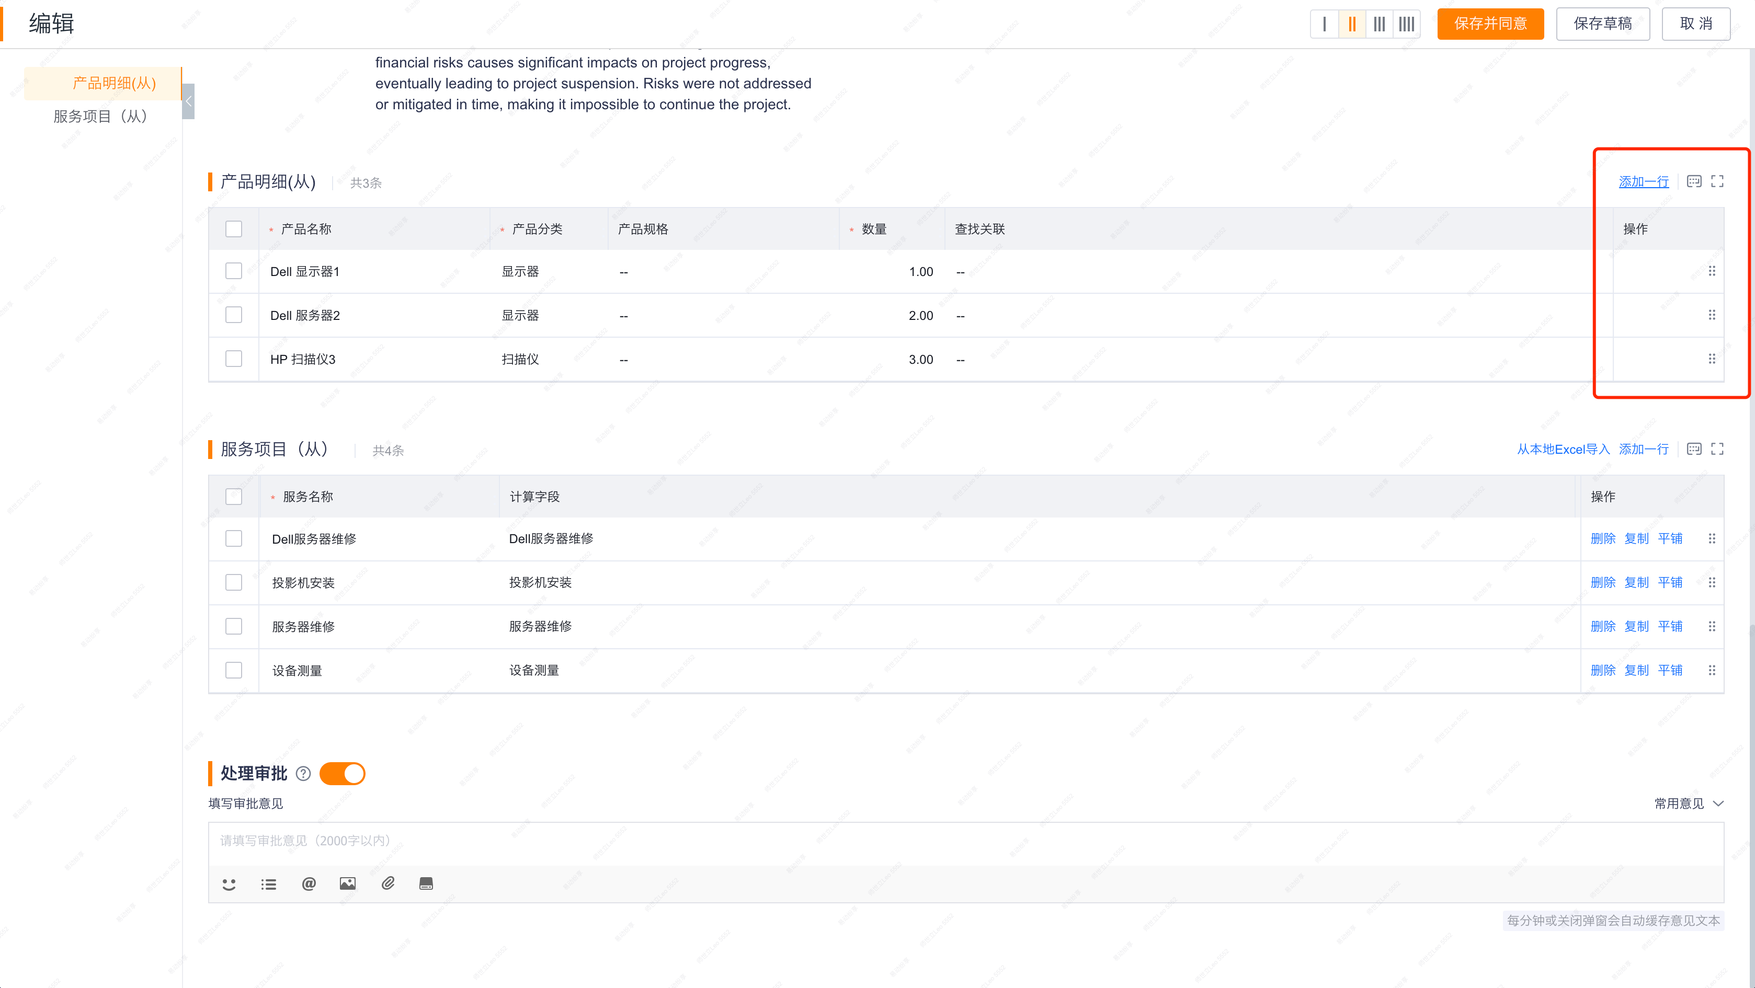Go to 服务项目（从） in the side navigation
The image size is (1755, 988).
coord(101,117)
